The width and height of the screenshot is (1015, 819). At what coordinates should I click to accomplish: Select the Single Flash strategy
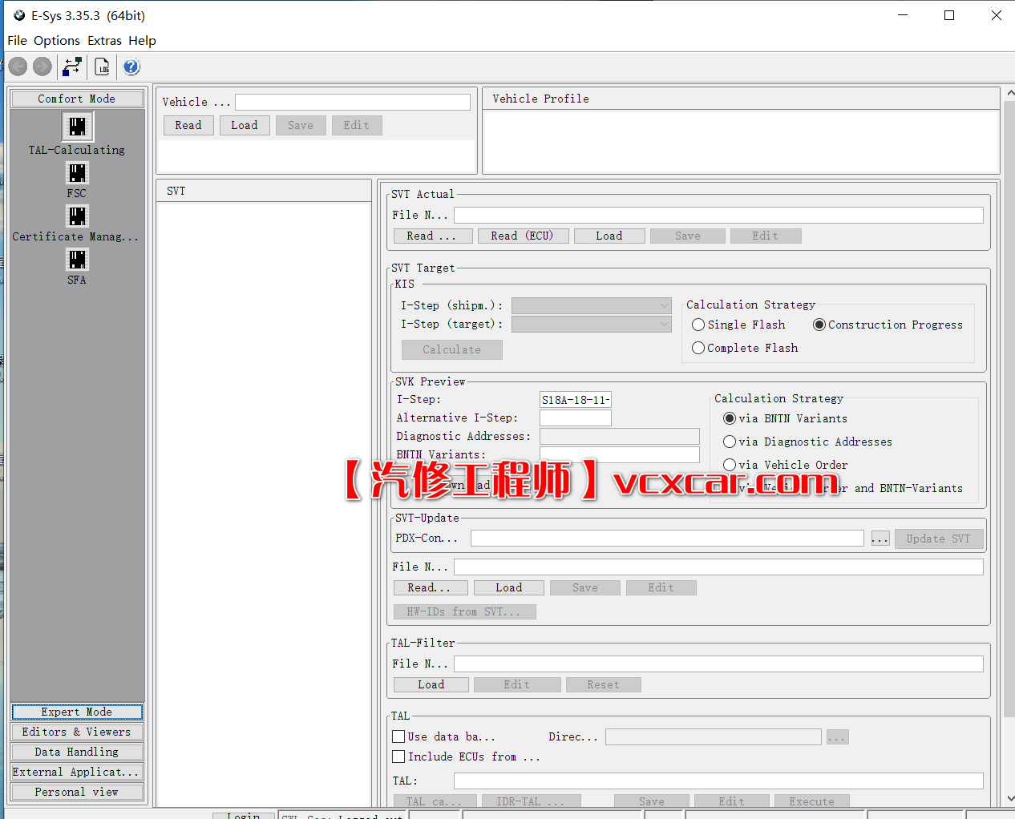(698, 325)
